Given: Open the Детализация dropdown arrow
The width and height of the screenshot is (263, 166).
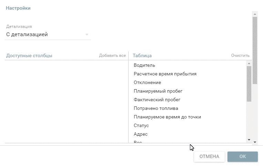Looking at the screenshot, I should coord(87,34).
